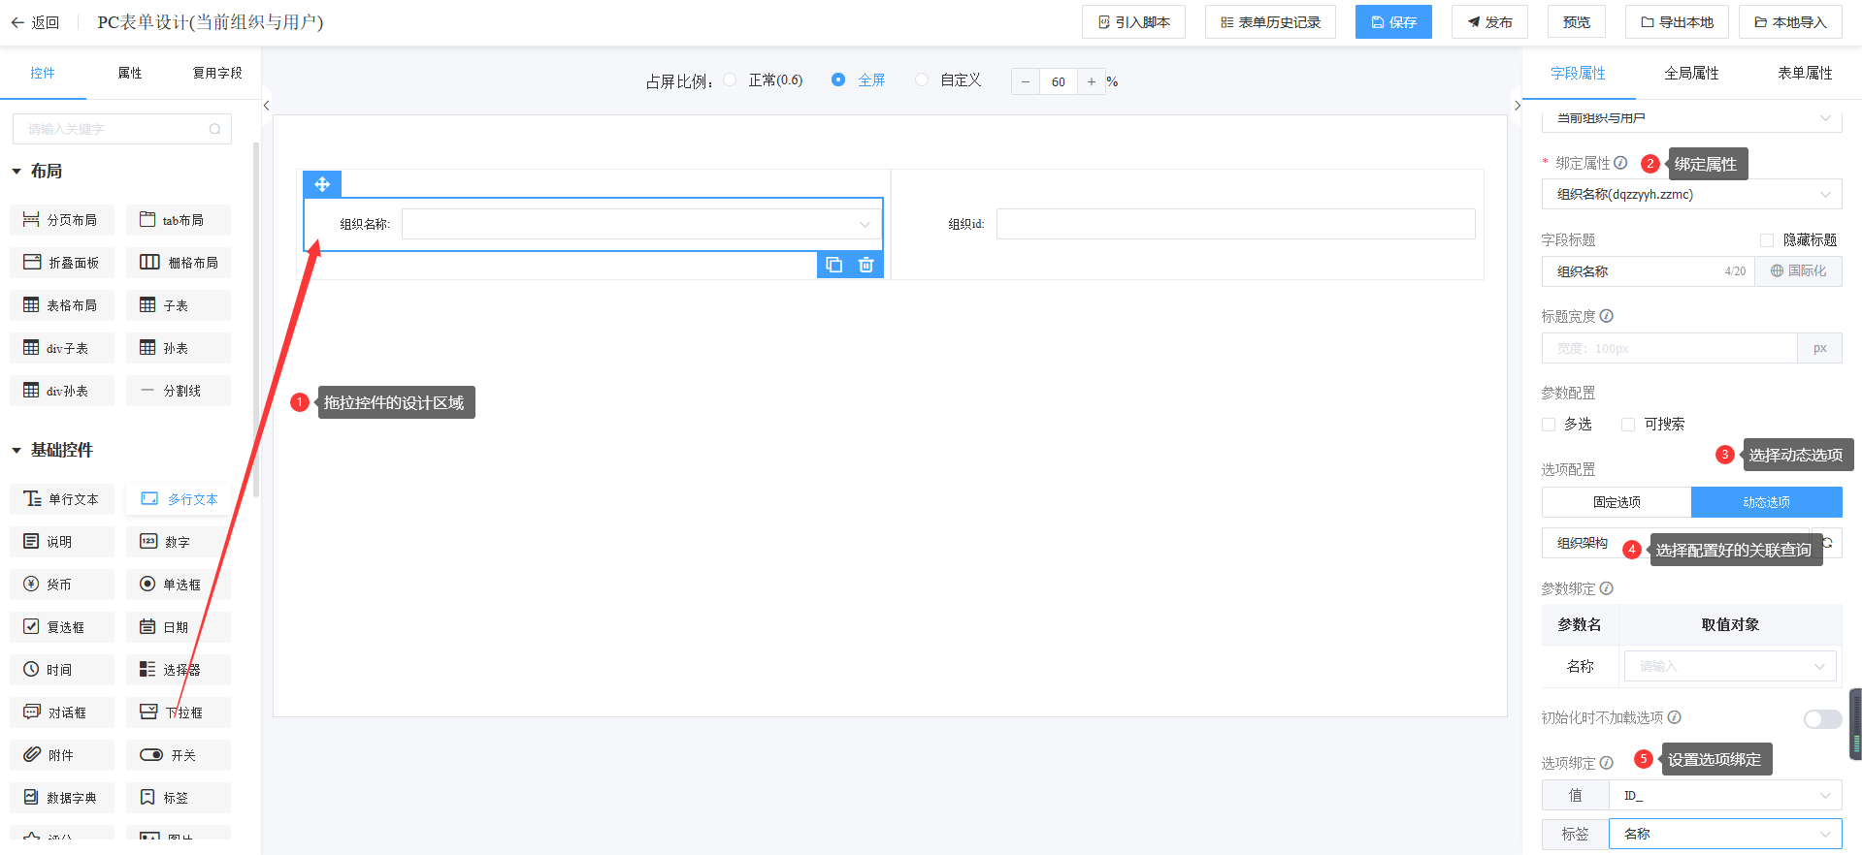Click the help icon beside 绑定属性
Viewport: 1862px width, 855px height.
(1620, 163)
